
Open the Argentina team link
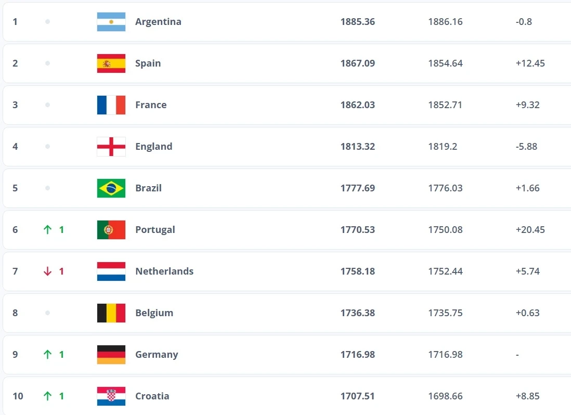tap(158, 22)
